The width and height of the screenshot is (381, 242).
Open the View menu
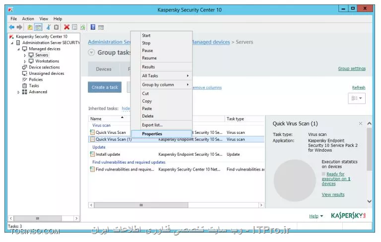(44, 19)
